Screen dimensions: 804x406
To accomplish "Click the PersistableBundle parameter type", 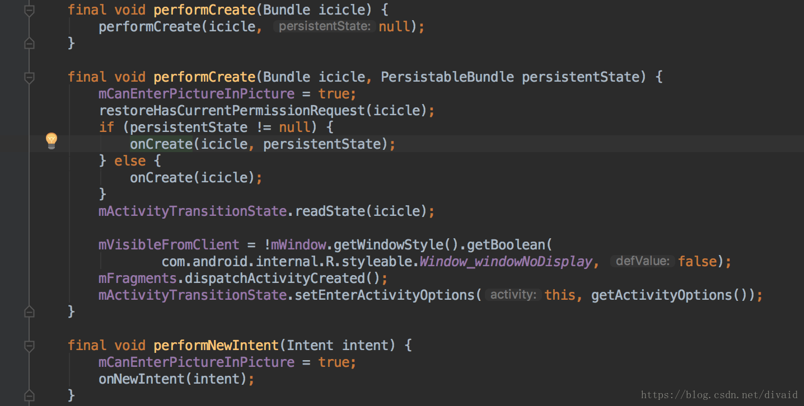I will click(447, 77).
